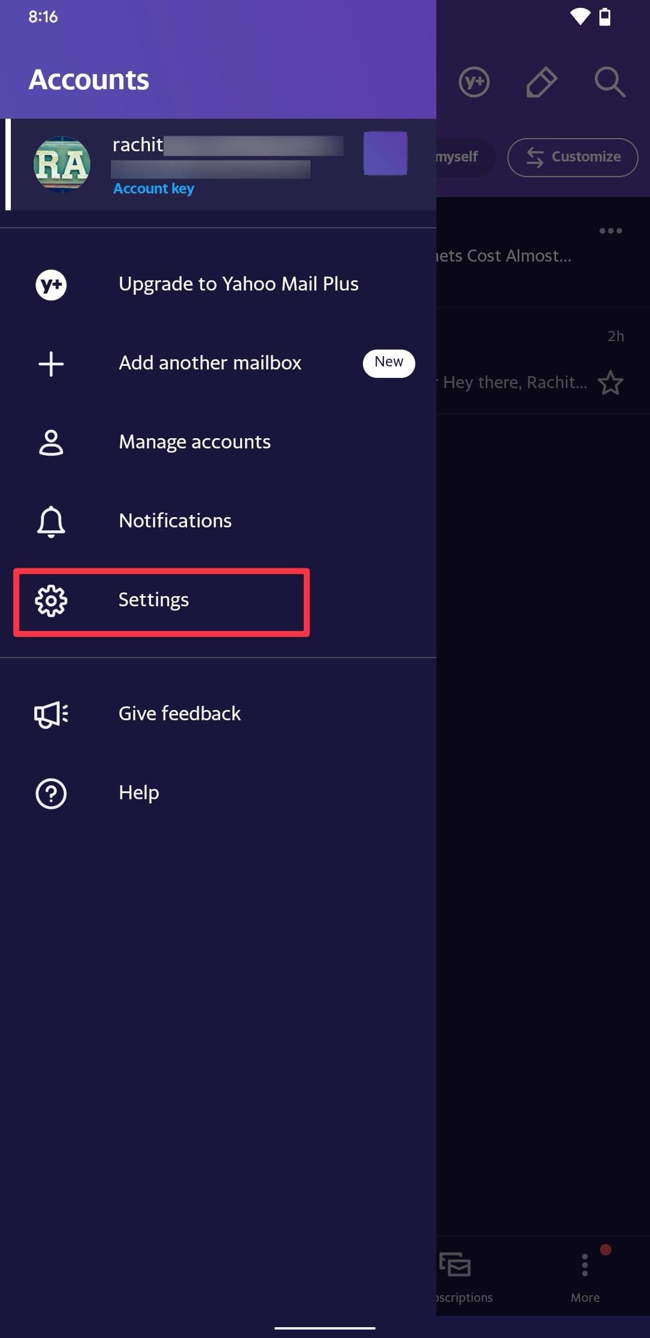The height and width of the screenshot is (1338, 650).
Task: Tap the Give feedback megaphone icon
Action: tap(51, 714)
